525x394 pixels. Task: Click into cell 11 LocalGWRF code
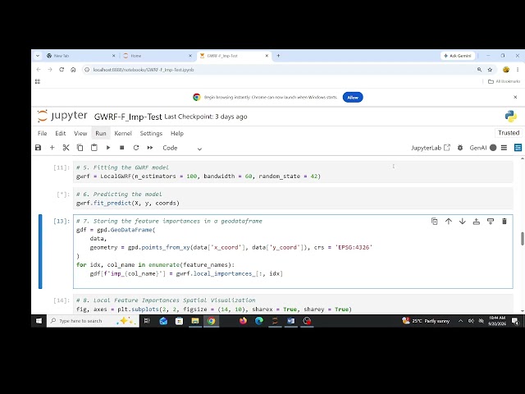(x=293, y=172)
